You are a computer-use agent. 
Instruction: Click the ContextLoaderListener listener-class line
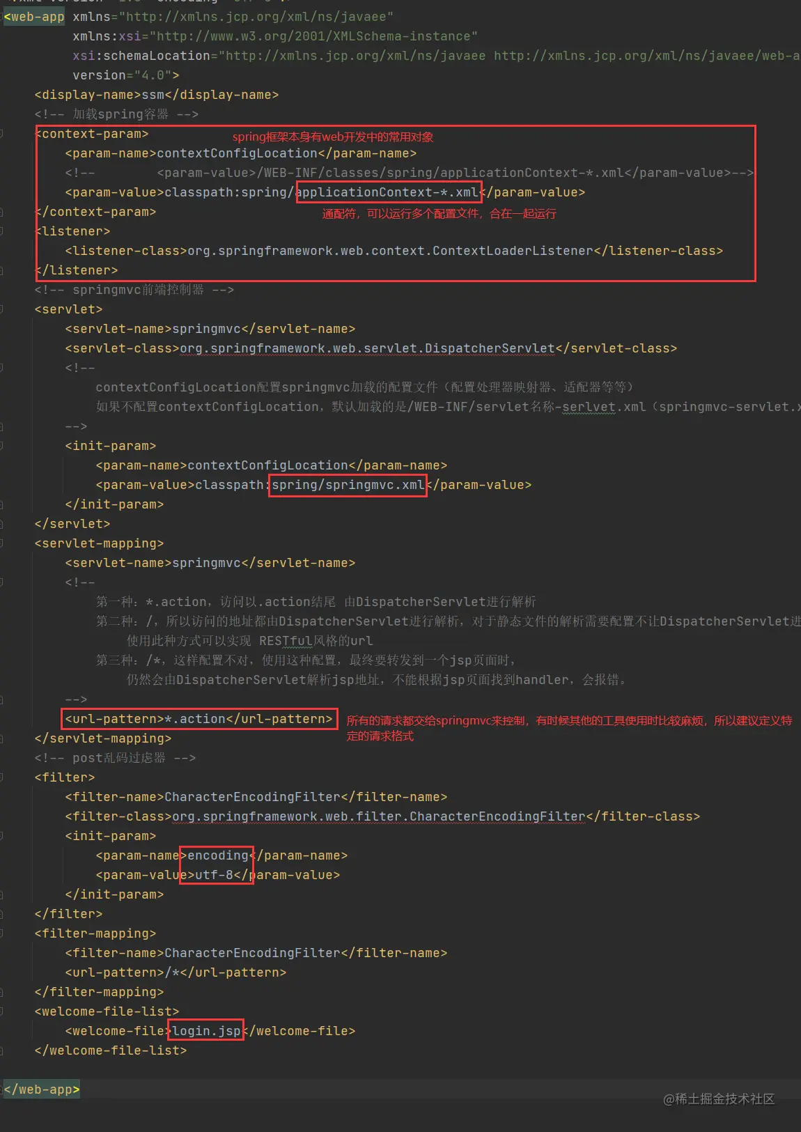click(x=394, y=251)
